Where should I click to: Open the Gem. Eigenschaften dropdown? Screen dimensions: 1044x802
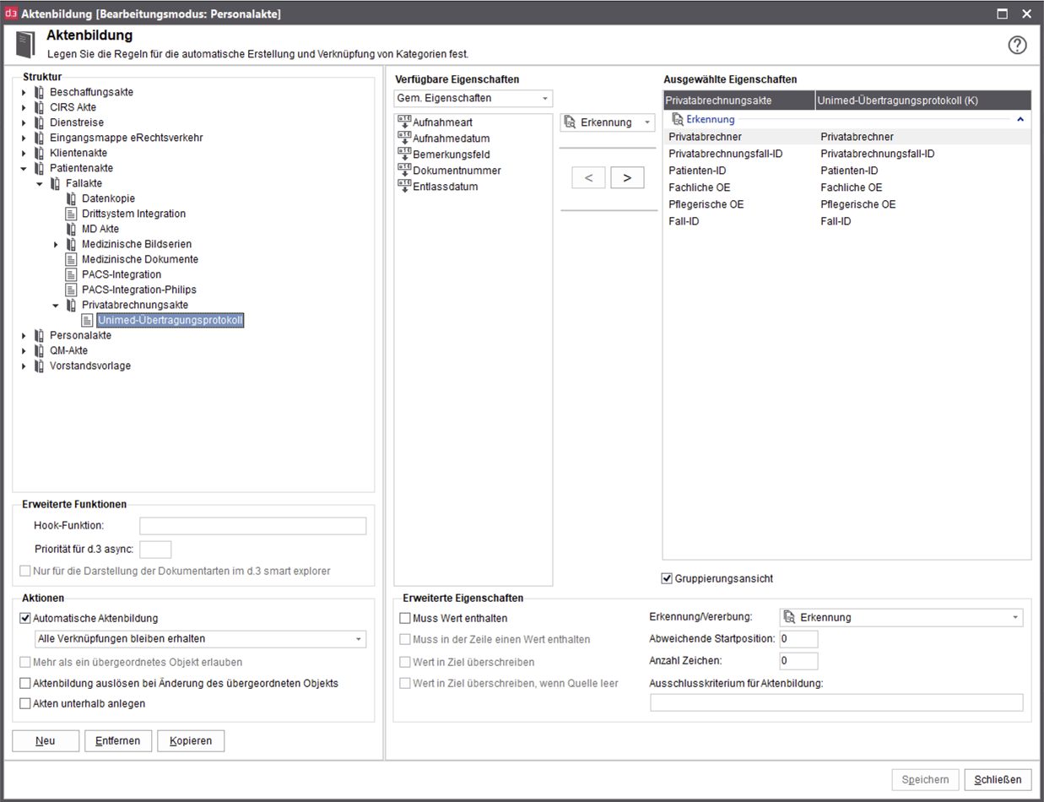click(544, 98)
